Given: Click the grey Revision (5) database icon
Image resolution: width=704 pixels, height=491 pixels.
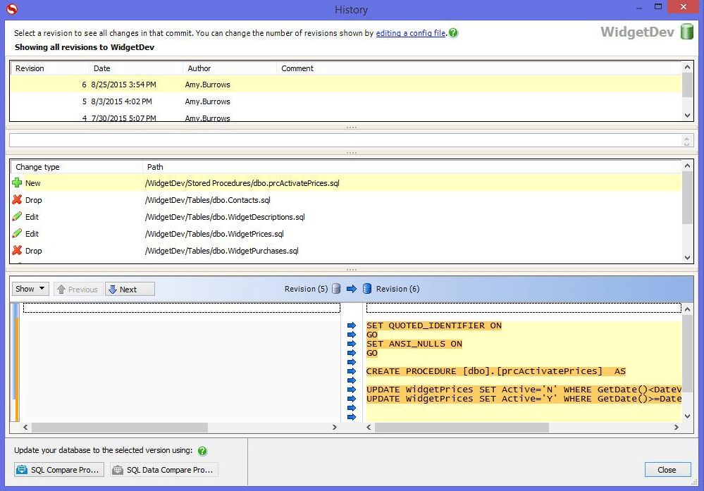Looking at the screenshot, I should (336, 289).
